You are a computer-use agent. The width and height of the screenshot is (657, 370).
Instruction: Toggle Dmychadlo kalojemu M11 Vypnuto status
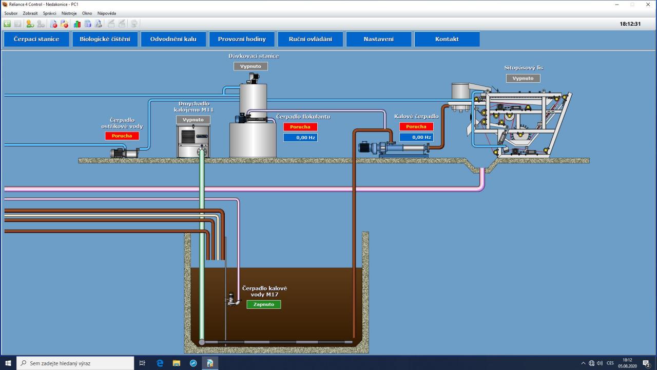click(x=193, y=120)
